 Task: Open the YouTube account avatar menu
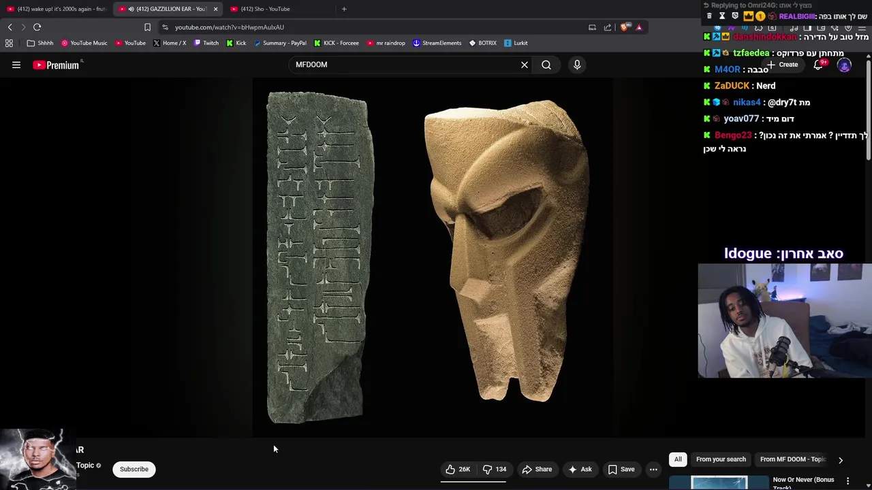pyautogui.click(x=844, y=65)
